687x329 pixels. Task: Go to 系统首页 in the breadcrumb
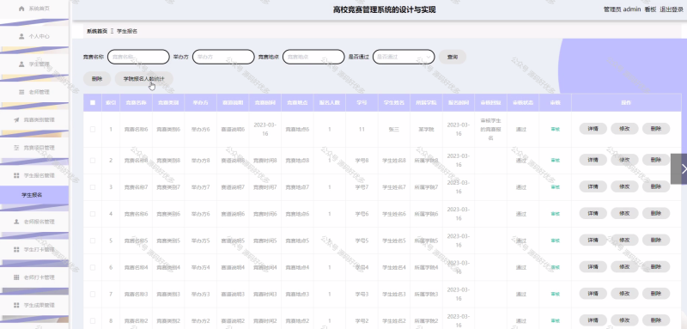pyautogui.click(x=97, y=31)
